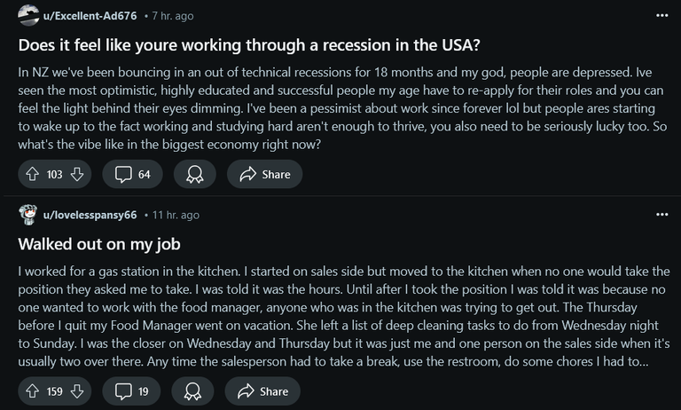The width and height of the screenshot is (681, 410).
Task: Expand the truncated gas station kitchen post text
Action: (x=344, y=316)
